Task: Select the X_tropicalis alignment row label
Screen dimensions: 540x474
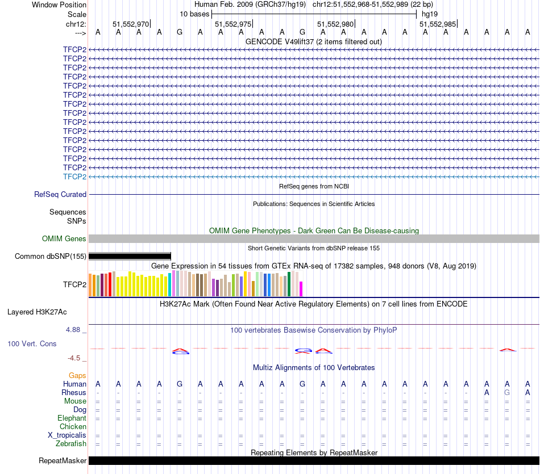Action: point(67,435)
